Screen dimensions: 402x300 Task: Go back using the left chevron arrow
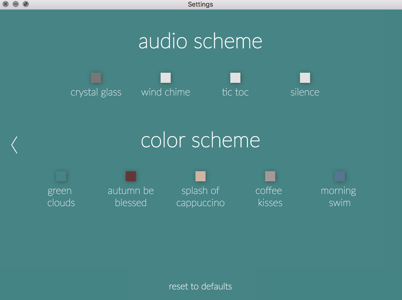click(x=14, y=145)
